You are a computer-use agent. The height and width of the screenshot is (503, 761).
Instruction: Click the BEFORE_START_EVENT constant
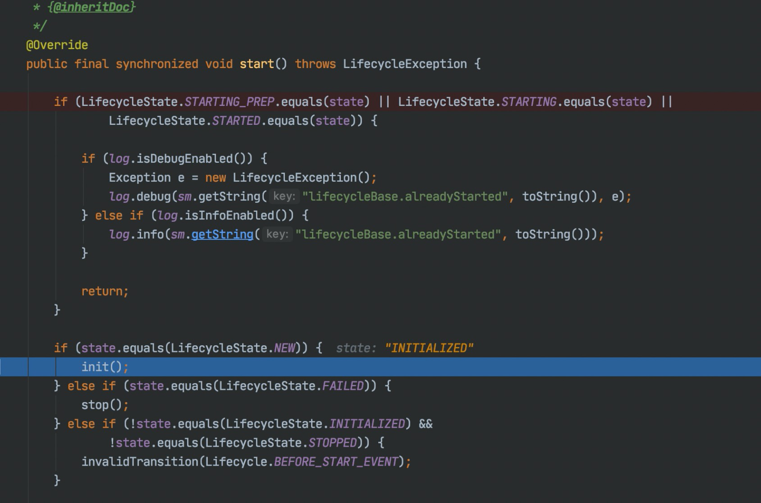click(x=336, y=462)
